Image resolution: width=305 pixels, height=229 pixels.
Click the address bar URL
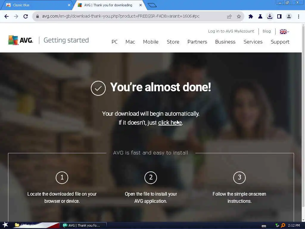[x=121, y=16]
